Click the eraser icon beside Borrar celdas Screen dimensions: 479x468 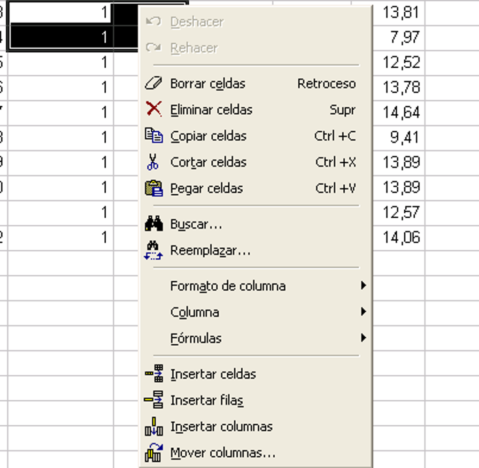tap(154, 84)
